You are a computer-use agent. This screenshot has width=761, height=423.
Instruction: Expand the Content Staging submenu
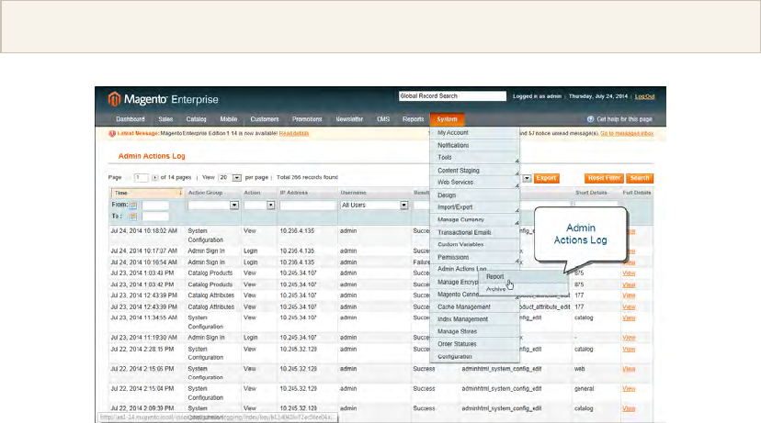pyautogui.click(x=517, y=173)
